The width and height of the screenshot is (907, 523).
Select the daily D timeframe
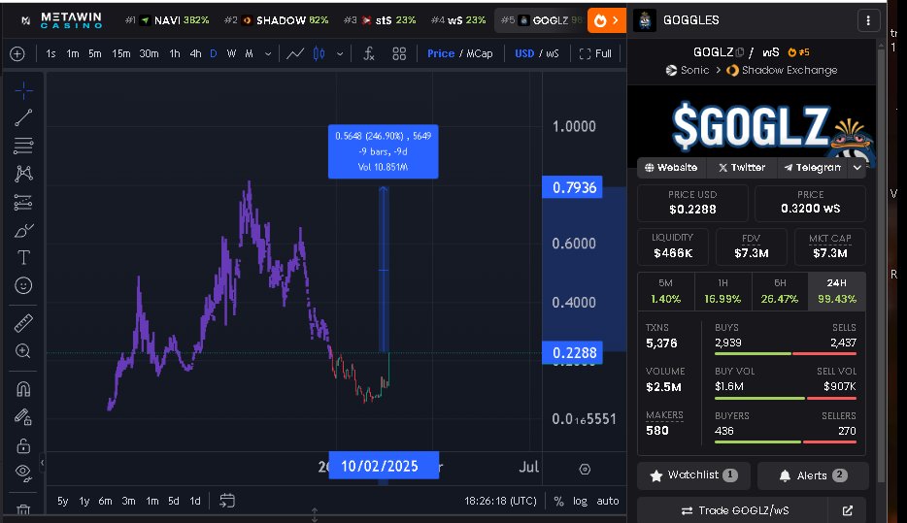[214, 53]
